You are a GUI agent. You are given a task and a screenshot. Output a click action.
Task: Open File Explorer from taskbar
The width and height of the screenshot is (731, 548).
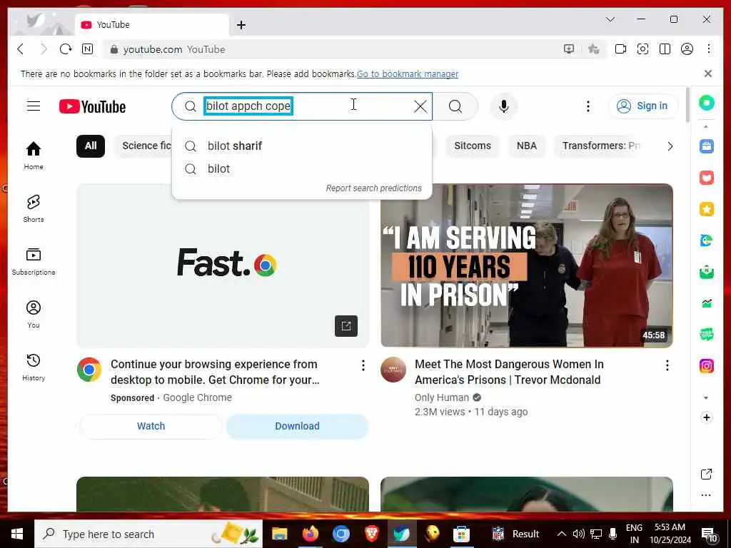[x=279, y=534]
